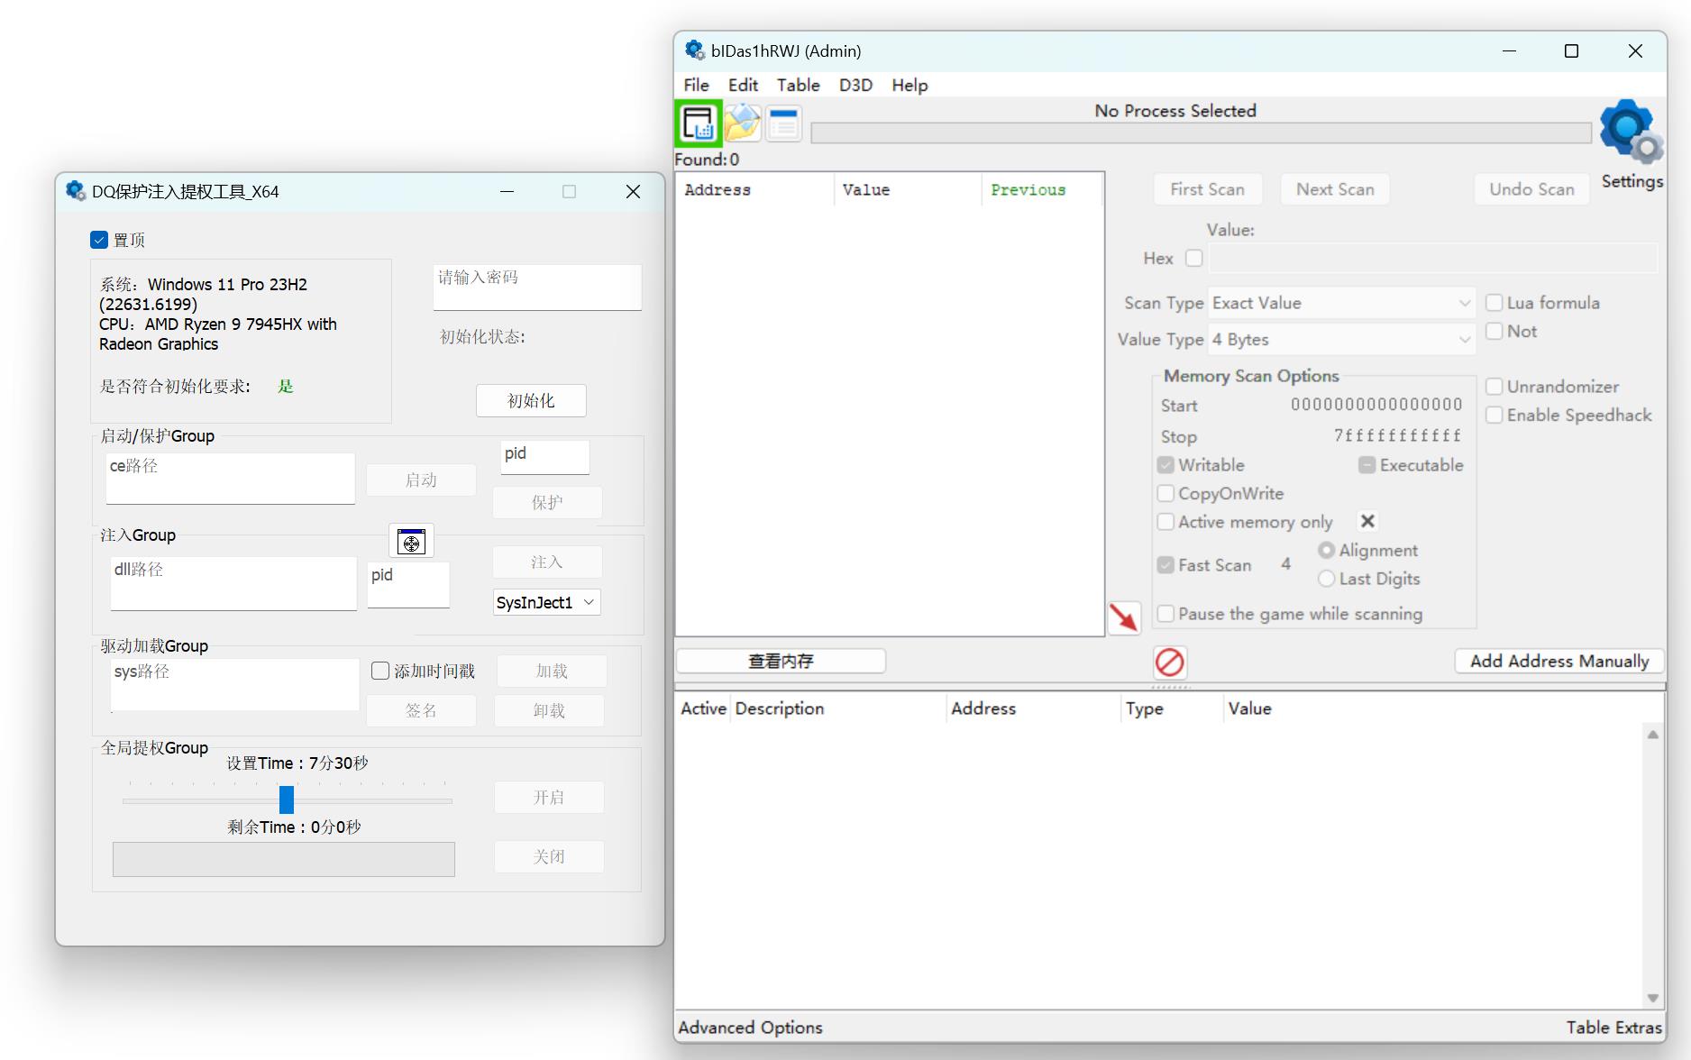Open the Help menu
Viewport: 1691px width, 1060px height.
point(909,85)
